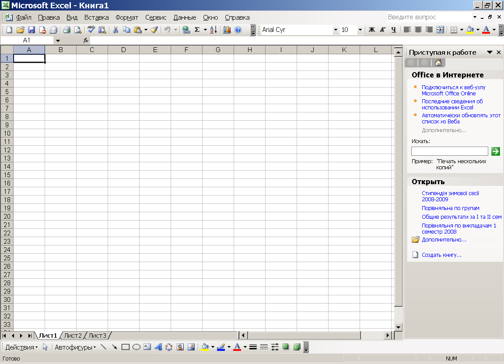Open link Подключиться к веб-узлу Microsoft Office Online
This screenshot has width=504, height=364.
coord(453,91)
